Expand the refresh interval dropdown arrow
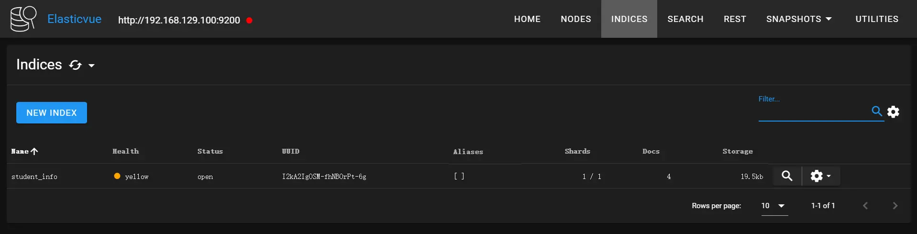Viewport: 917px width, 234px height. click(x=91, y=66)
